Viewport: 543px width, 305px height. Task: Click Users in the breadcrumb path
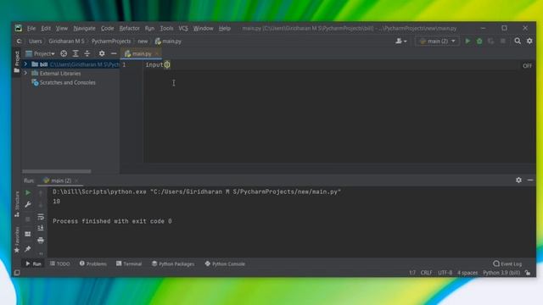36,42
